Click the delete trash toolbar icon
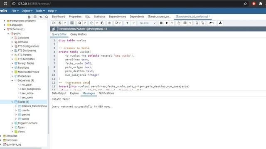Image resolution: width=266 pixels, height=149 pixels. [x=109, y=23]
